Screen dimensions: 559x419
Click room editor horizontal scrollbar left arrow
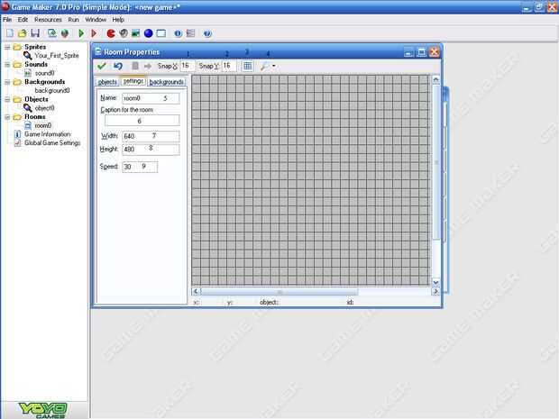pyautogui.click(x=196, y=291)
